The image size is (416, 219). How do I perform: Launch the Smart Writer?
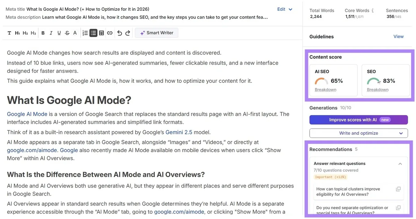coord(156,33)
